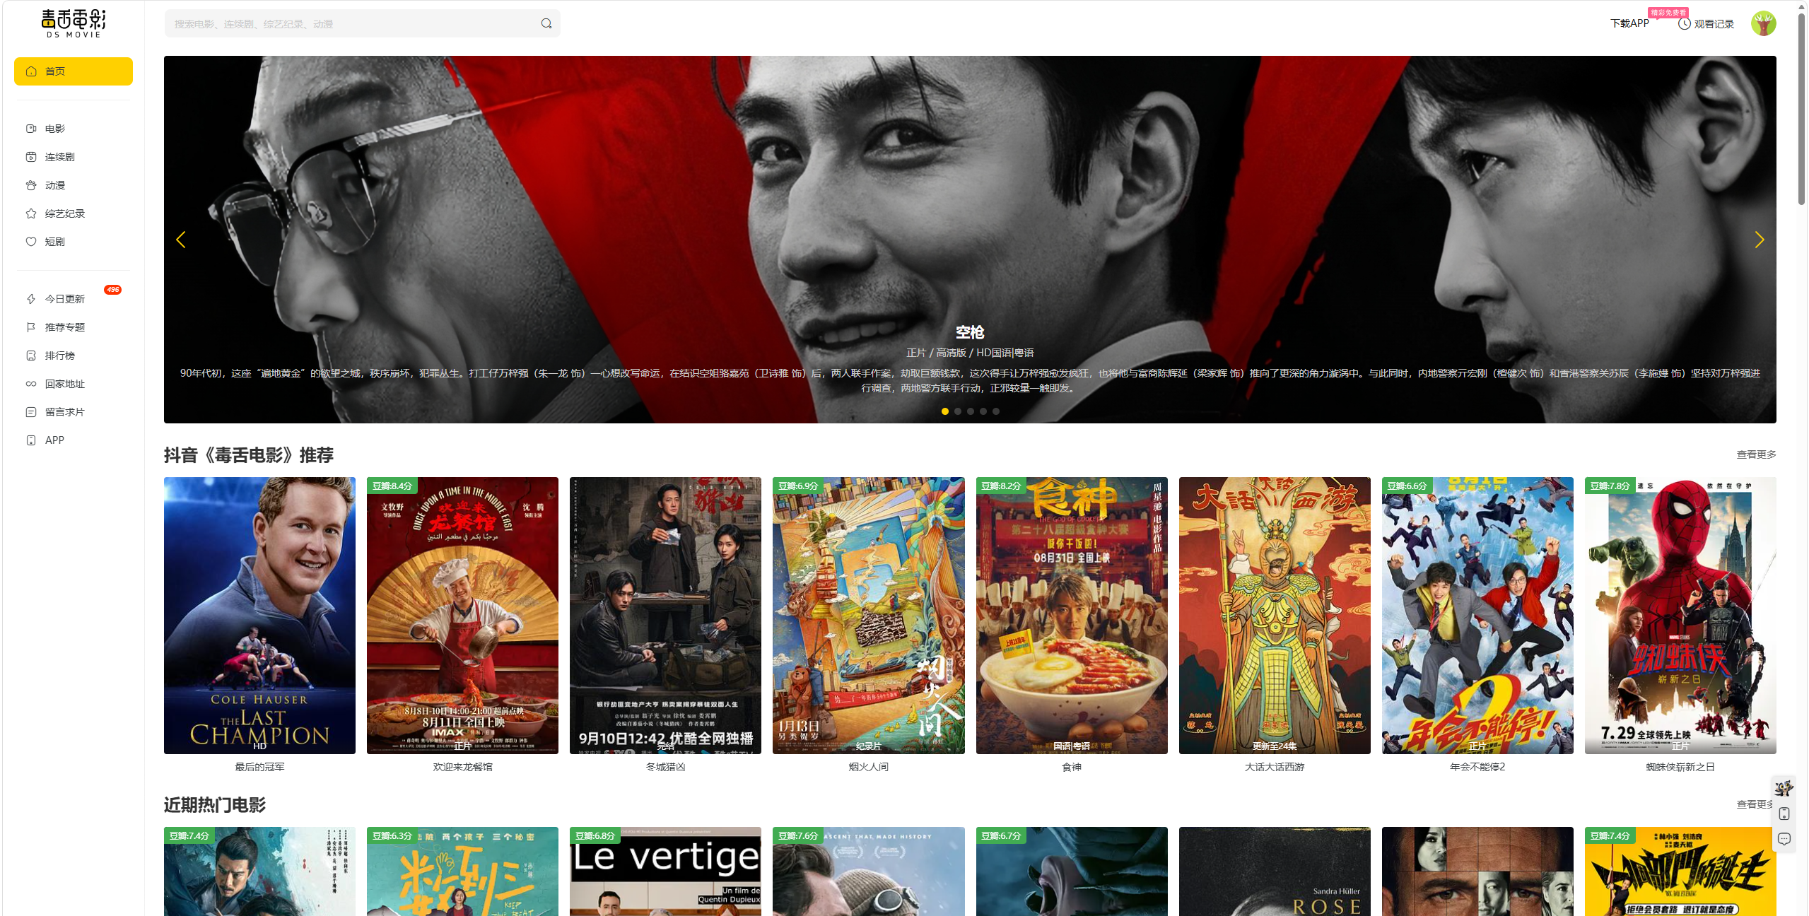
Task: Show previous banner slide arrow
Action: point(181,240)
